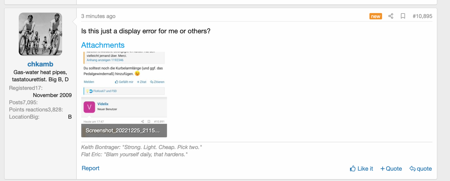
Task: Click the orange "new" badge
Action: pos(375,16)
